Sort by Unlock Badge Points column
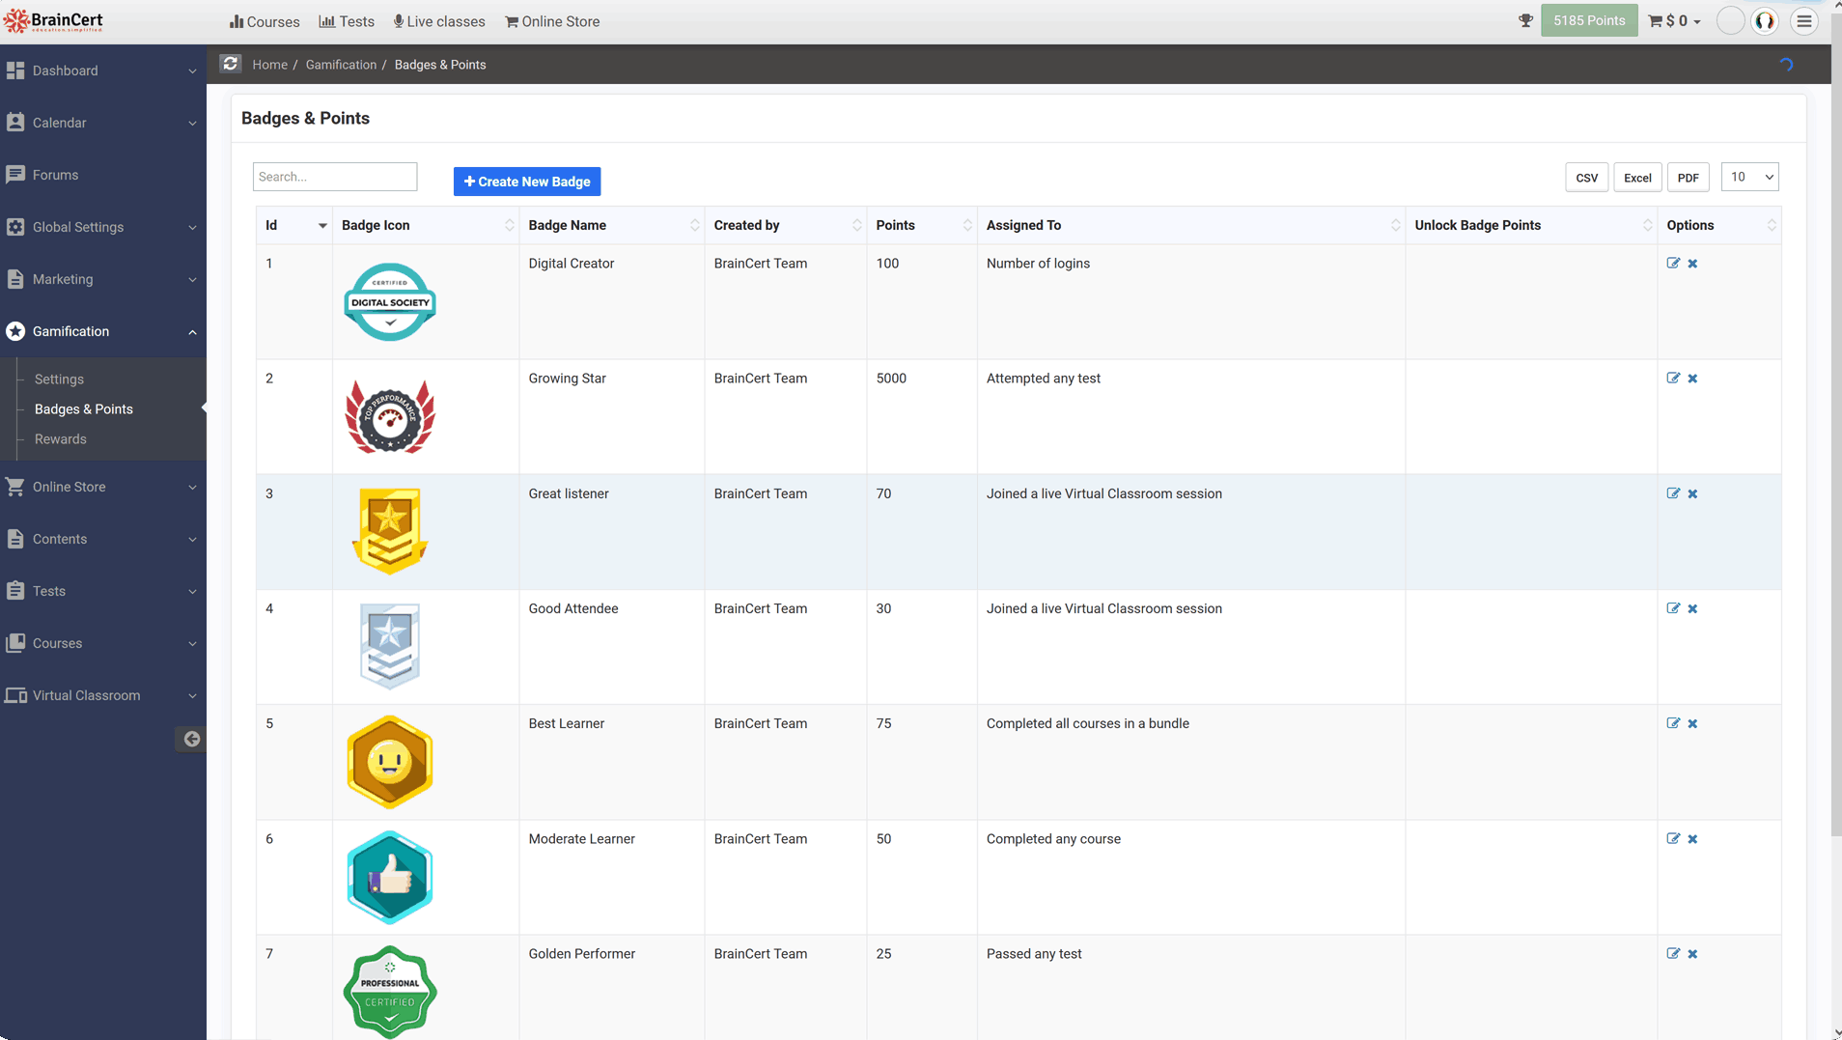 1531,225
